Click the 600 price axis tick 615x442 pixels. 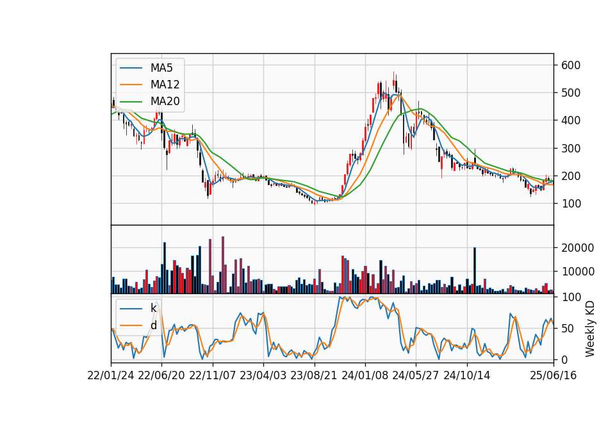click(x=571, y=65)
